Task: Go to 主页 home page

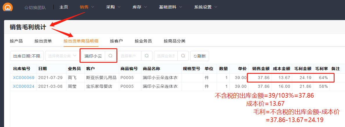Action: click(x=64, y=7)
